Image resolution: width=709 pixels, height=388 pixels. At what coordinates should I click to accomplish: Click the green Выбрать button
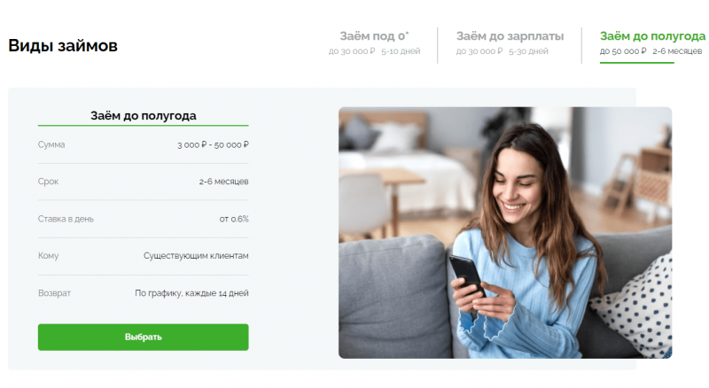coord(144,337)
